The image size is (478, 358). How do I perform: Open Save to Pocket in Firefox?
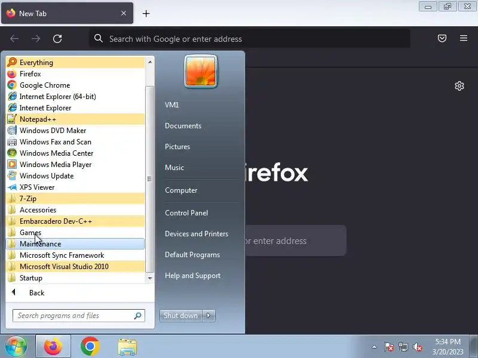pos(442,38)
